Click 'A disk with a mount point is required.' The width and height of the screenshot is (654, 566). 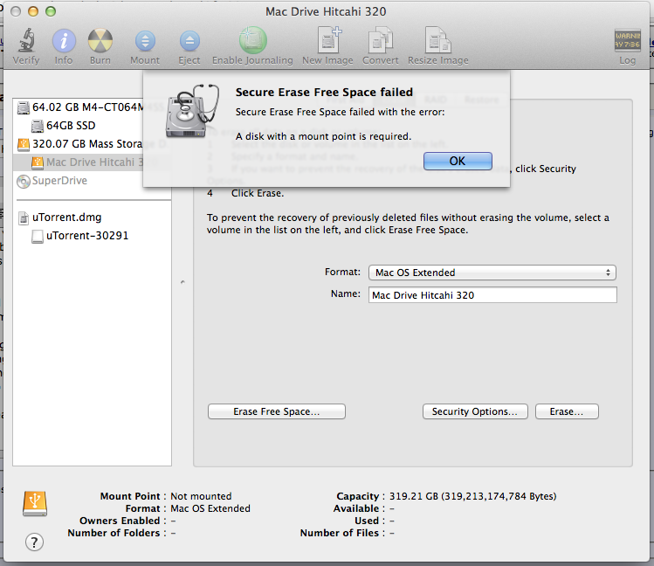(323, 136)
